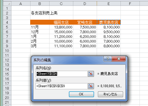Click the 宮崎支店 header cell
The height and width of the screenshot is (106, 148).
85,22
